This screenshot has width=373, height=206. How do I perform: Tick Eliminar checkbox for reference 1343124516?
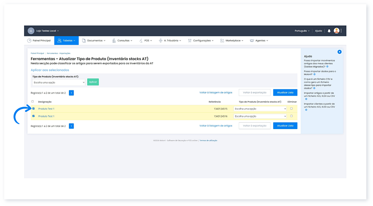(x=291, y=116)
